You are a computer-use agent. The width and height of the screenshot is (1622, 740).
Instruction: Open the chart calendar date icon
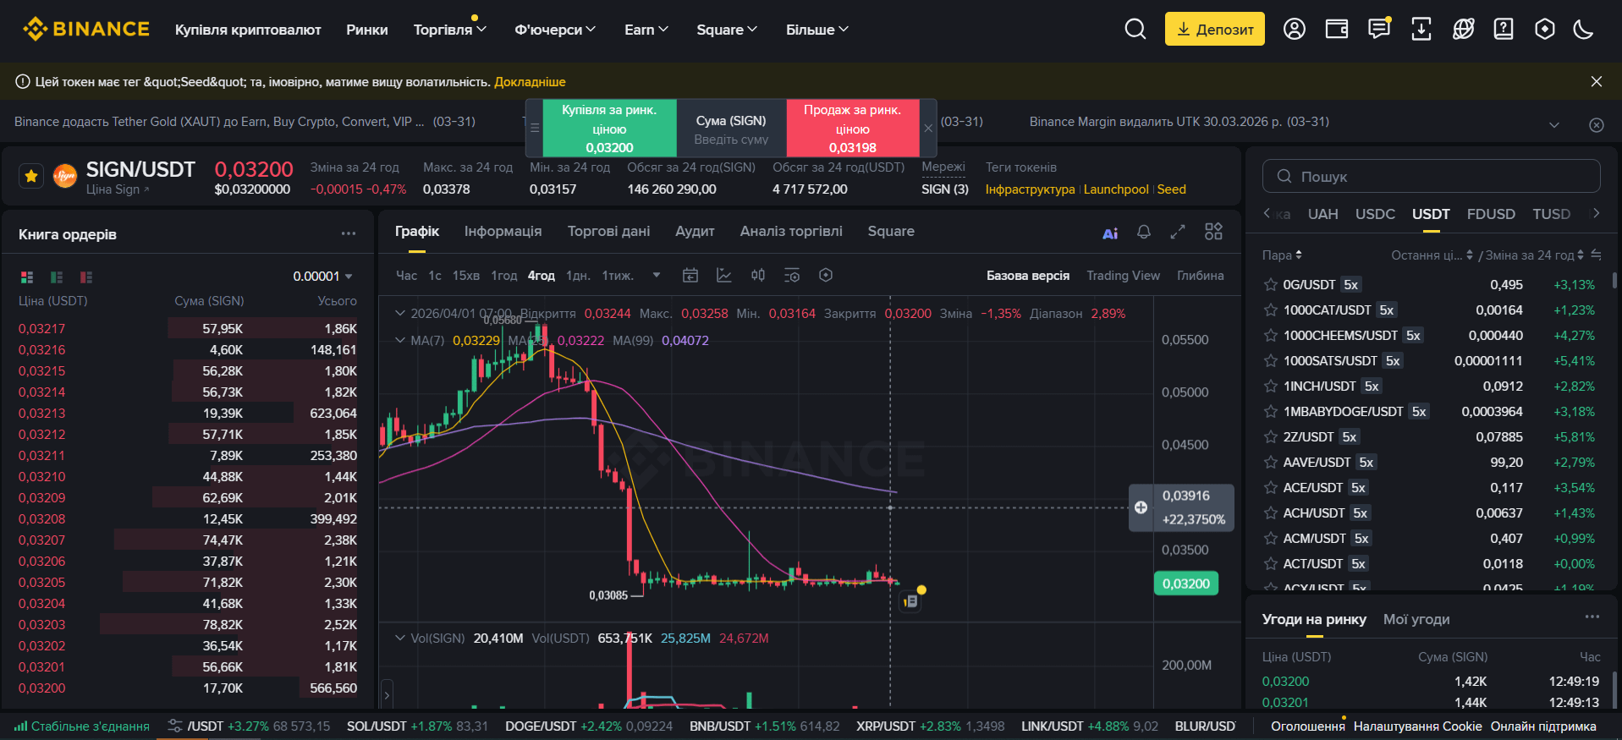click(x=690, y=276)
